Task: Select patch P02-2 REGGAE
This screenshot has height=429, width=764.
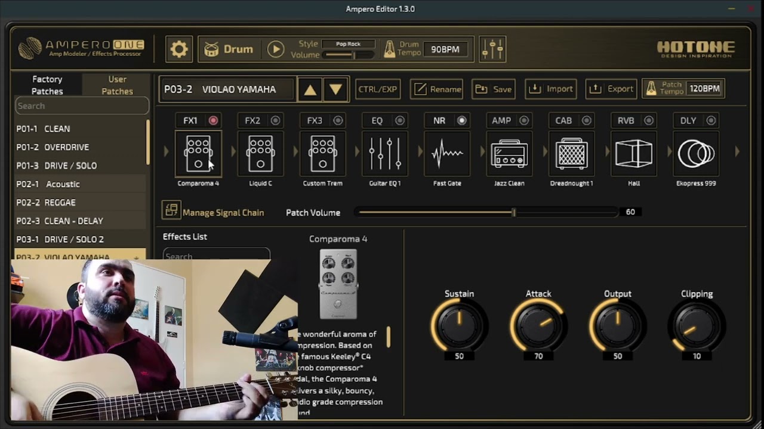Action: (x=80, y=203)
